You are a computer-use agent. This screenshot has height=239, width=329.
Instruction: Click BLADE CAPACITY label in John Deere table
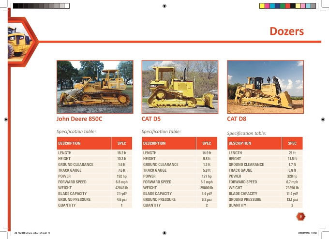point(73,194)
